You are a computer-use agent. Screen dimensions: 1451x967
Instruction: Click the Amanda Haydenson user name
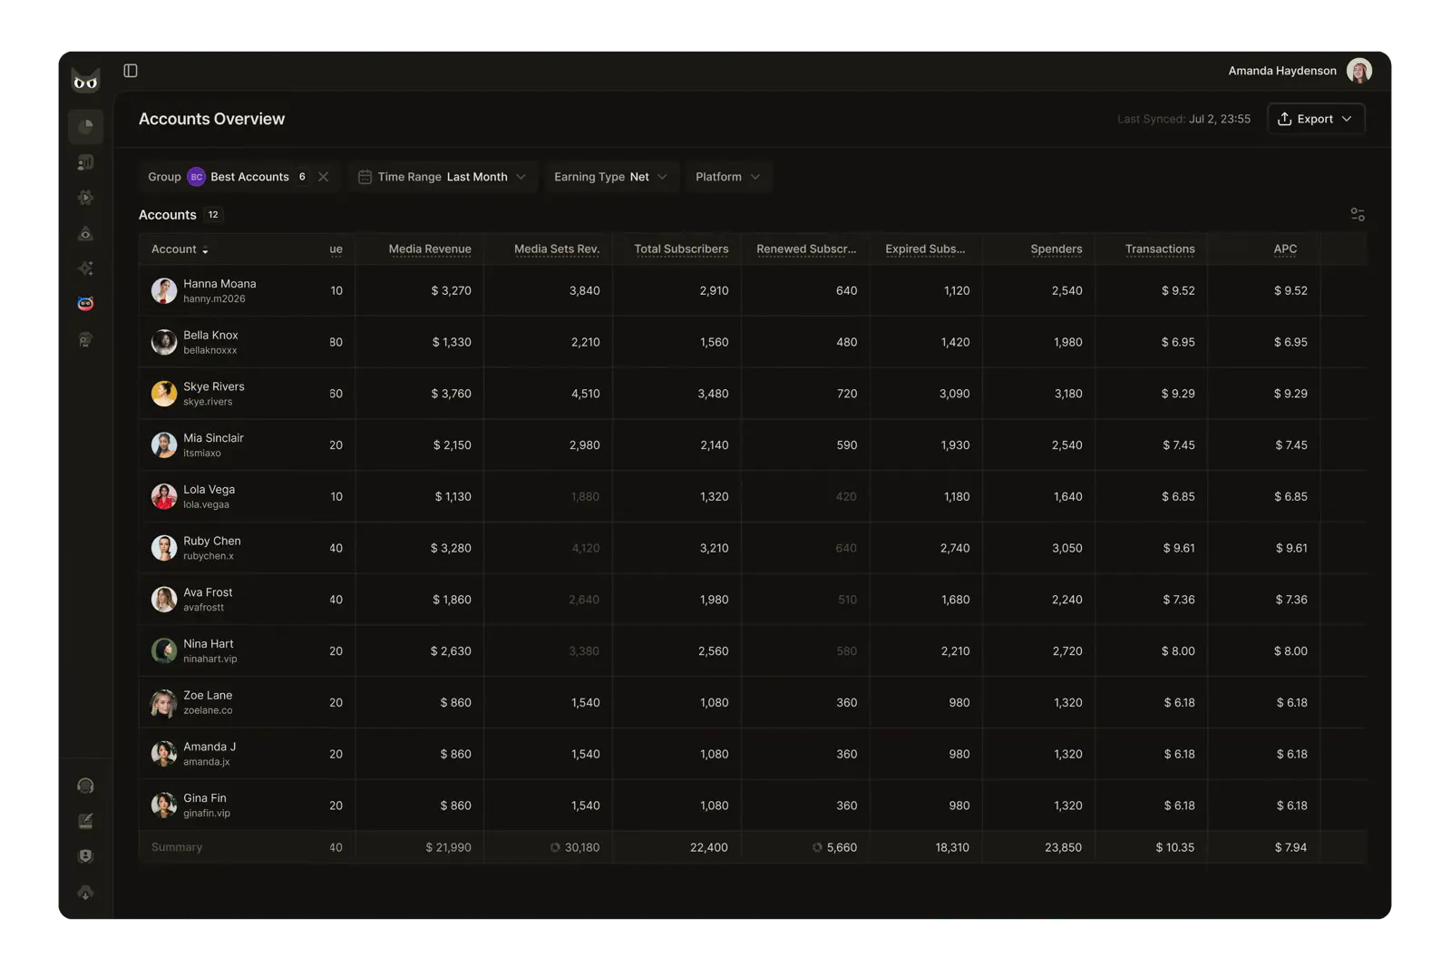(x=1281, y=71)
